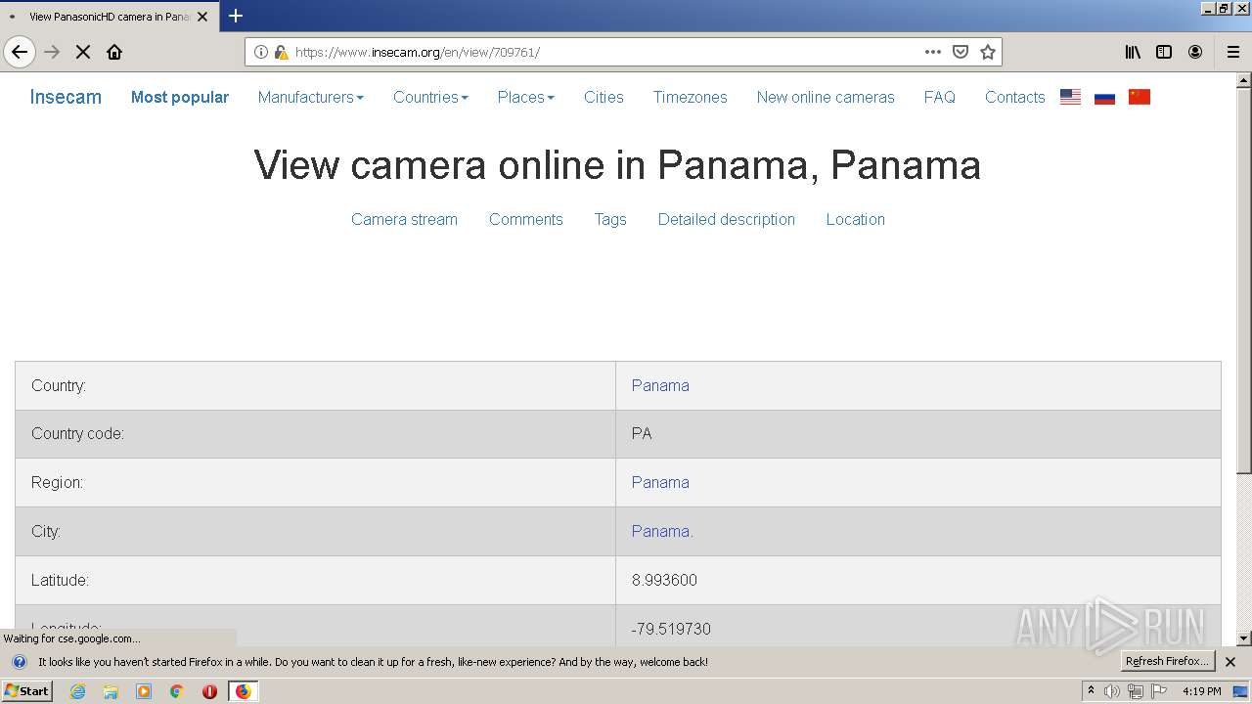The image size is (1252, 704).
Task: Expand the Manufacturers dropdown
Action: click(310, 97)
